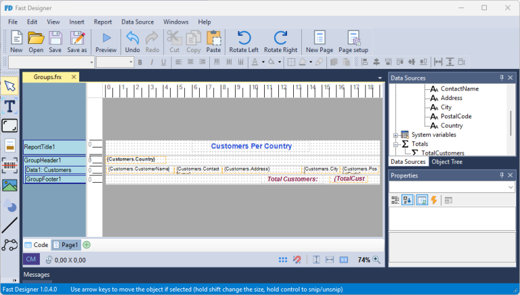Viewport: 520px width, 295px height.
Task: Select the rounded rectangle shape tool
Action: (9, 126)
